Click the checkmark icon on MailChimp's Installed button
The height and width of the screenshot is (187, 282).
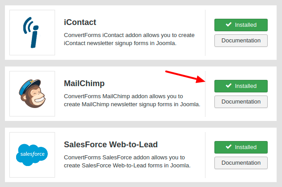[x=229, y=86]
